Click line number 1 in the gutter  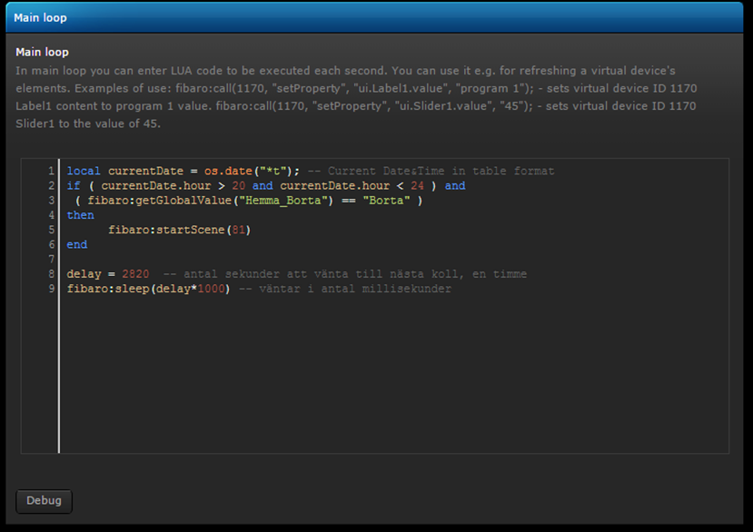tap(52, 171)
